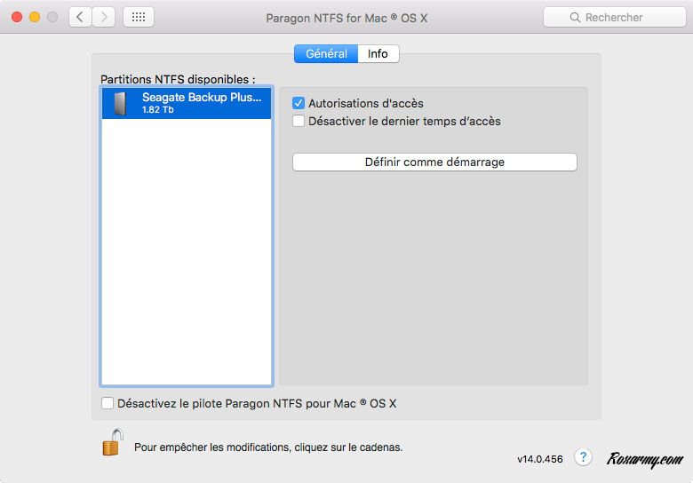Click the back navigation arrow
The width and height of the screenshot is (693, 483).
click(x=80, y=17)
